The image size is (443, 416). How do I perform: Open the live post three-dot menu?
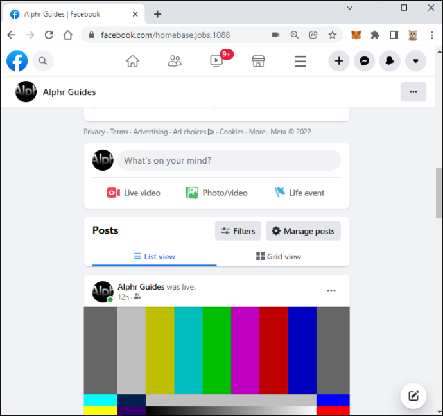(331, 291)
